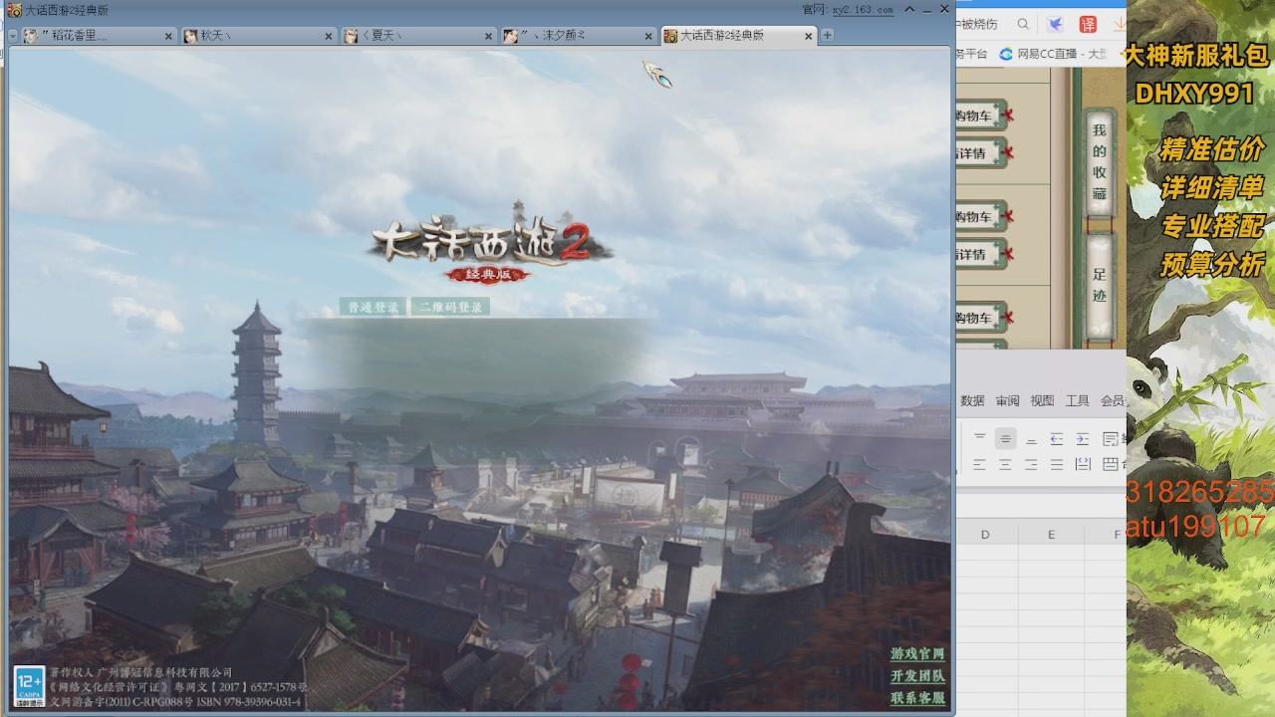Viewport: 1275px width, 717px height.
Task: Click the first 详情 button in web page
Action: coord(980,153)
